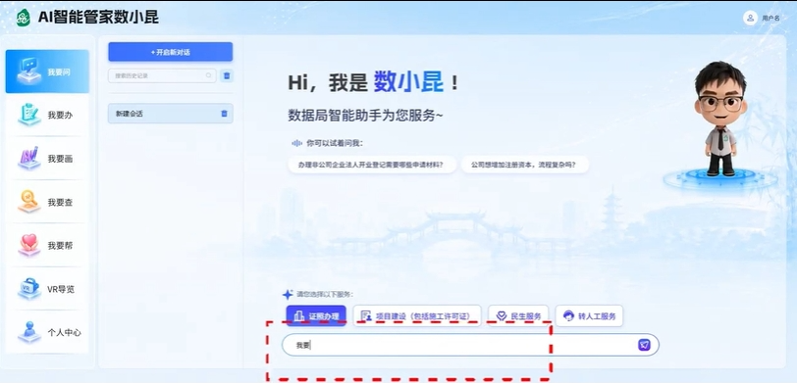
Task: Open the 用户名 avatar icon
Action: (x=750, y=18)
